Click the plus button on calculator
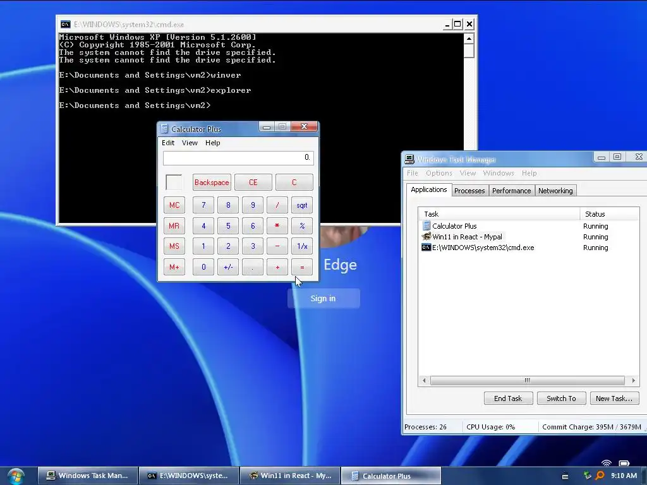647x485 pixels. coord(277,267)
